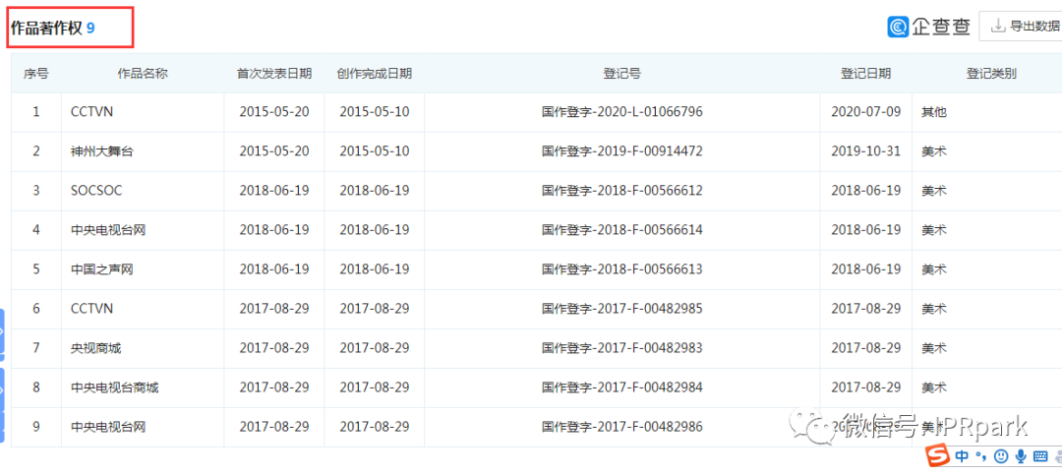Click registration number 国作登字-2017-F-00482986
Image resolution: width=1062 pixels, height=476 pixels.
[x=621, y=427]
